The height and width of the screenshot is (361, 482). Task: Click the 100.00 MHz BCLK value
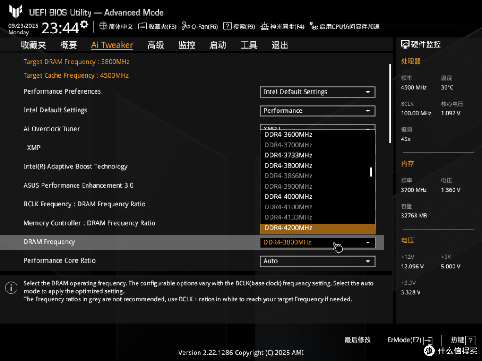click(416, 113)
